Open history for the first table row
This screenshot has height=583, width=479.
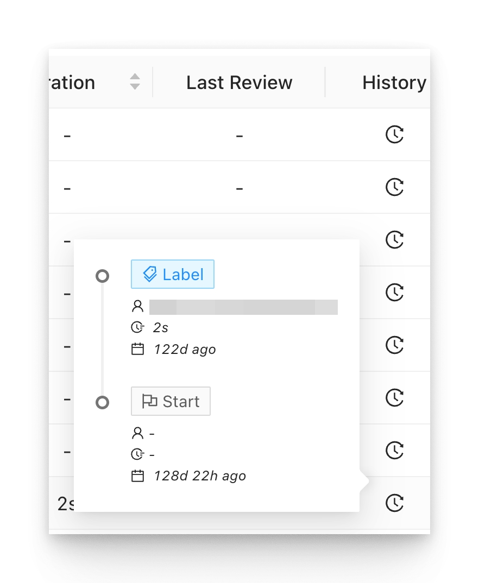pos(394,135)
